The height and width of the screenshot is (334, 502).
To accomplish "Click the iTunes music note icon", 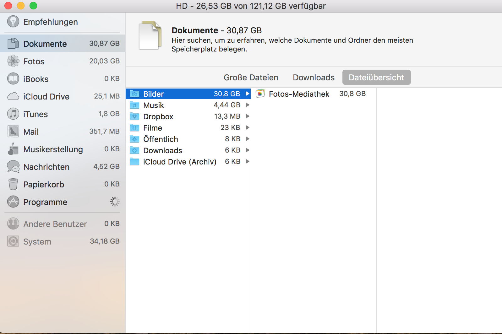I will tap(13, 114).
